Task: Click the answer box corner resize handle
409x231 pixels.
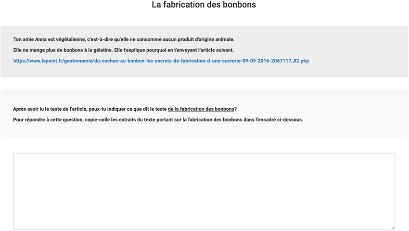Action: [393, 227]
